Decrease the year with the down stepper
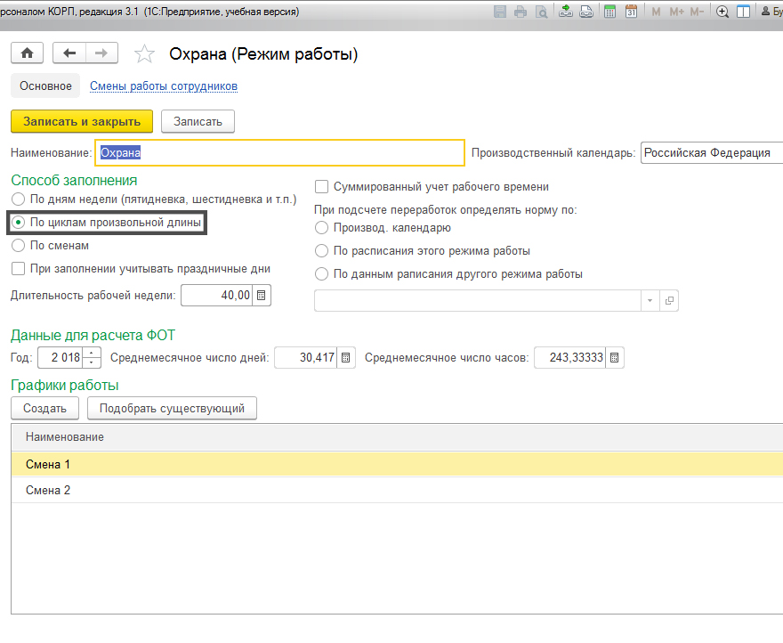The image size is (783, 643). 92,362
